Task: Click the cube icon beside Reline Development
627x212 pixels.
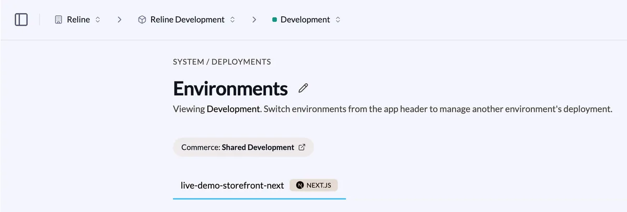Action: point(142,20)
